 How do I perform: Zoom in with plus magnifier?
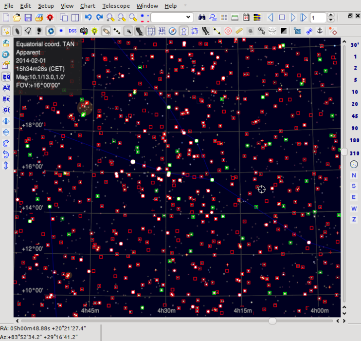[110, 18]
